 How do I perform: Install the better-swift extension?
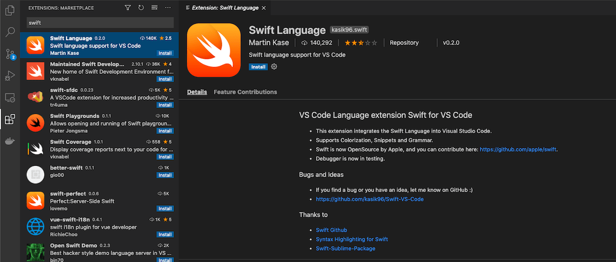click(165, 175)
